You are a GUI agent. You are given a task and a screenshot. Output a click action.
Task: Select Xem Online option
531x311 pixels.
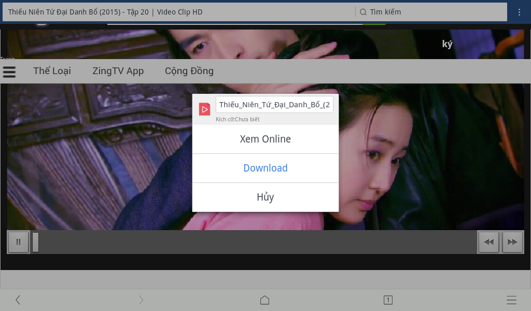[265, 139]
